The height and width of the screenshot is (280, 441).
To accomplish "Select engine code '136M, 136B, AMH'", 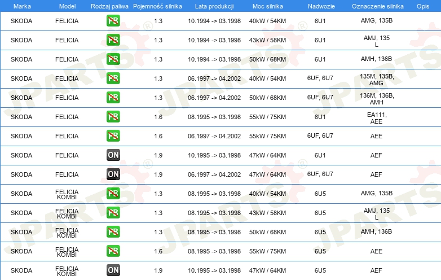I will [377, 99].
